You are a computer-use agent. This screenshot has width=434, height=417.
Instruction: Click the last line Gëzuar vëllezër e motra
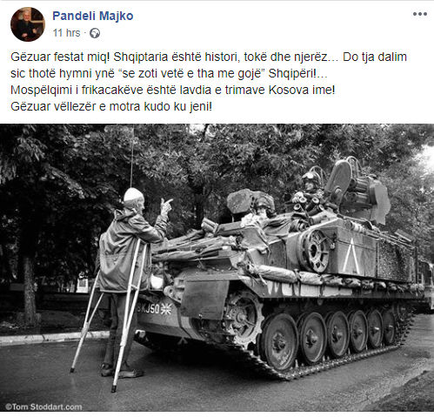click(111, 106)
